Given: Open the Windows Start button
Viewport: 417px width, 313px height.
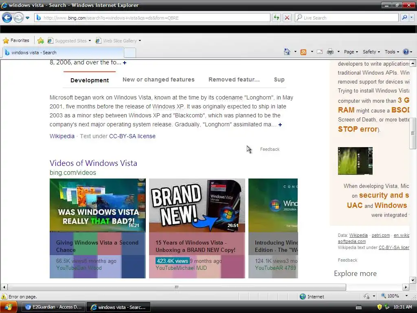Looking at the screenshot, I should pyautogui.click(x=9, y=307).
